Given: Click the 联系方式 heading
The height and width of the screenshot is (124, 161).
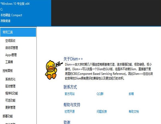Looking at the screenshot, I should pos(70,87).
